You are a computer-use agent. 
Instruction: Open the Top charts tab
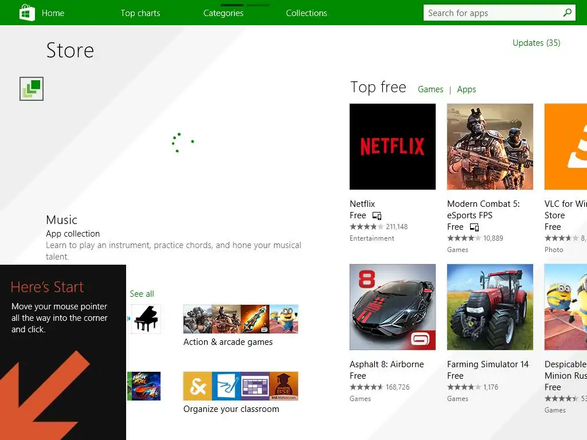click(x=140, y=13)
